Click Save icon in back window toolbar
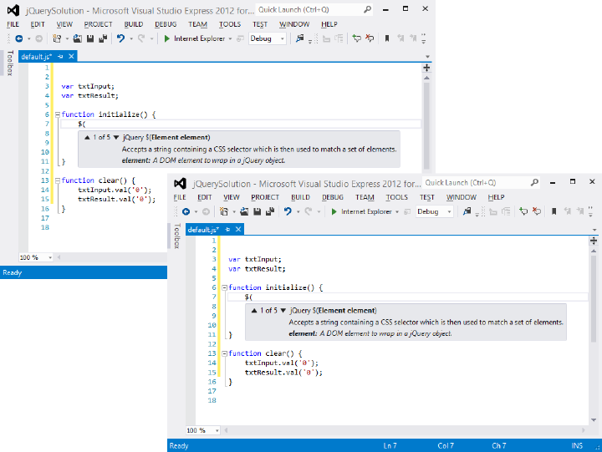Viewport: 602px width, 452px height. [x=90, y=38]
